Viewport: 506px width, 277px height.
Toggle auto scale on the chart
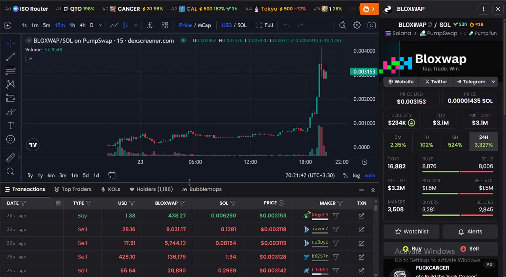[x=370, y=175]
